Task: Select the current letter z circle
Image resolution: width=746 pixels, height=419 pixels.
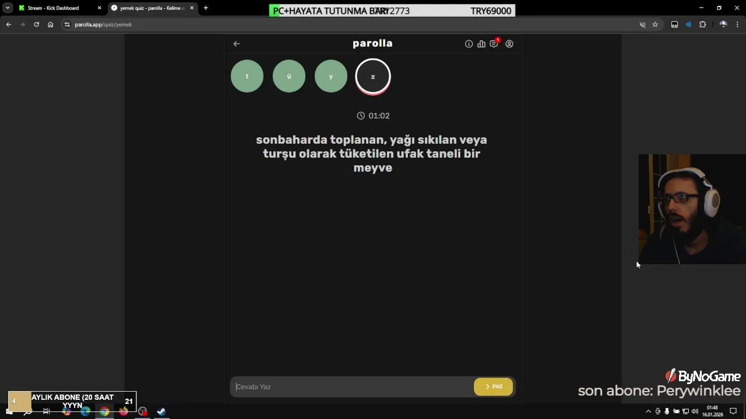Action: tap(373, 76)
